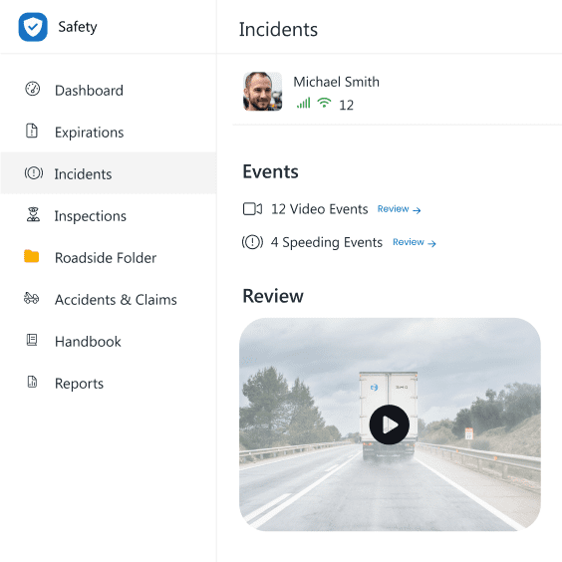Click the yellow Roadside Folder icon
Viewport: 562px width, 562px height.
point(32,256)
